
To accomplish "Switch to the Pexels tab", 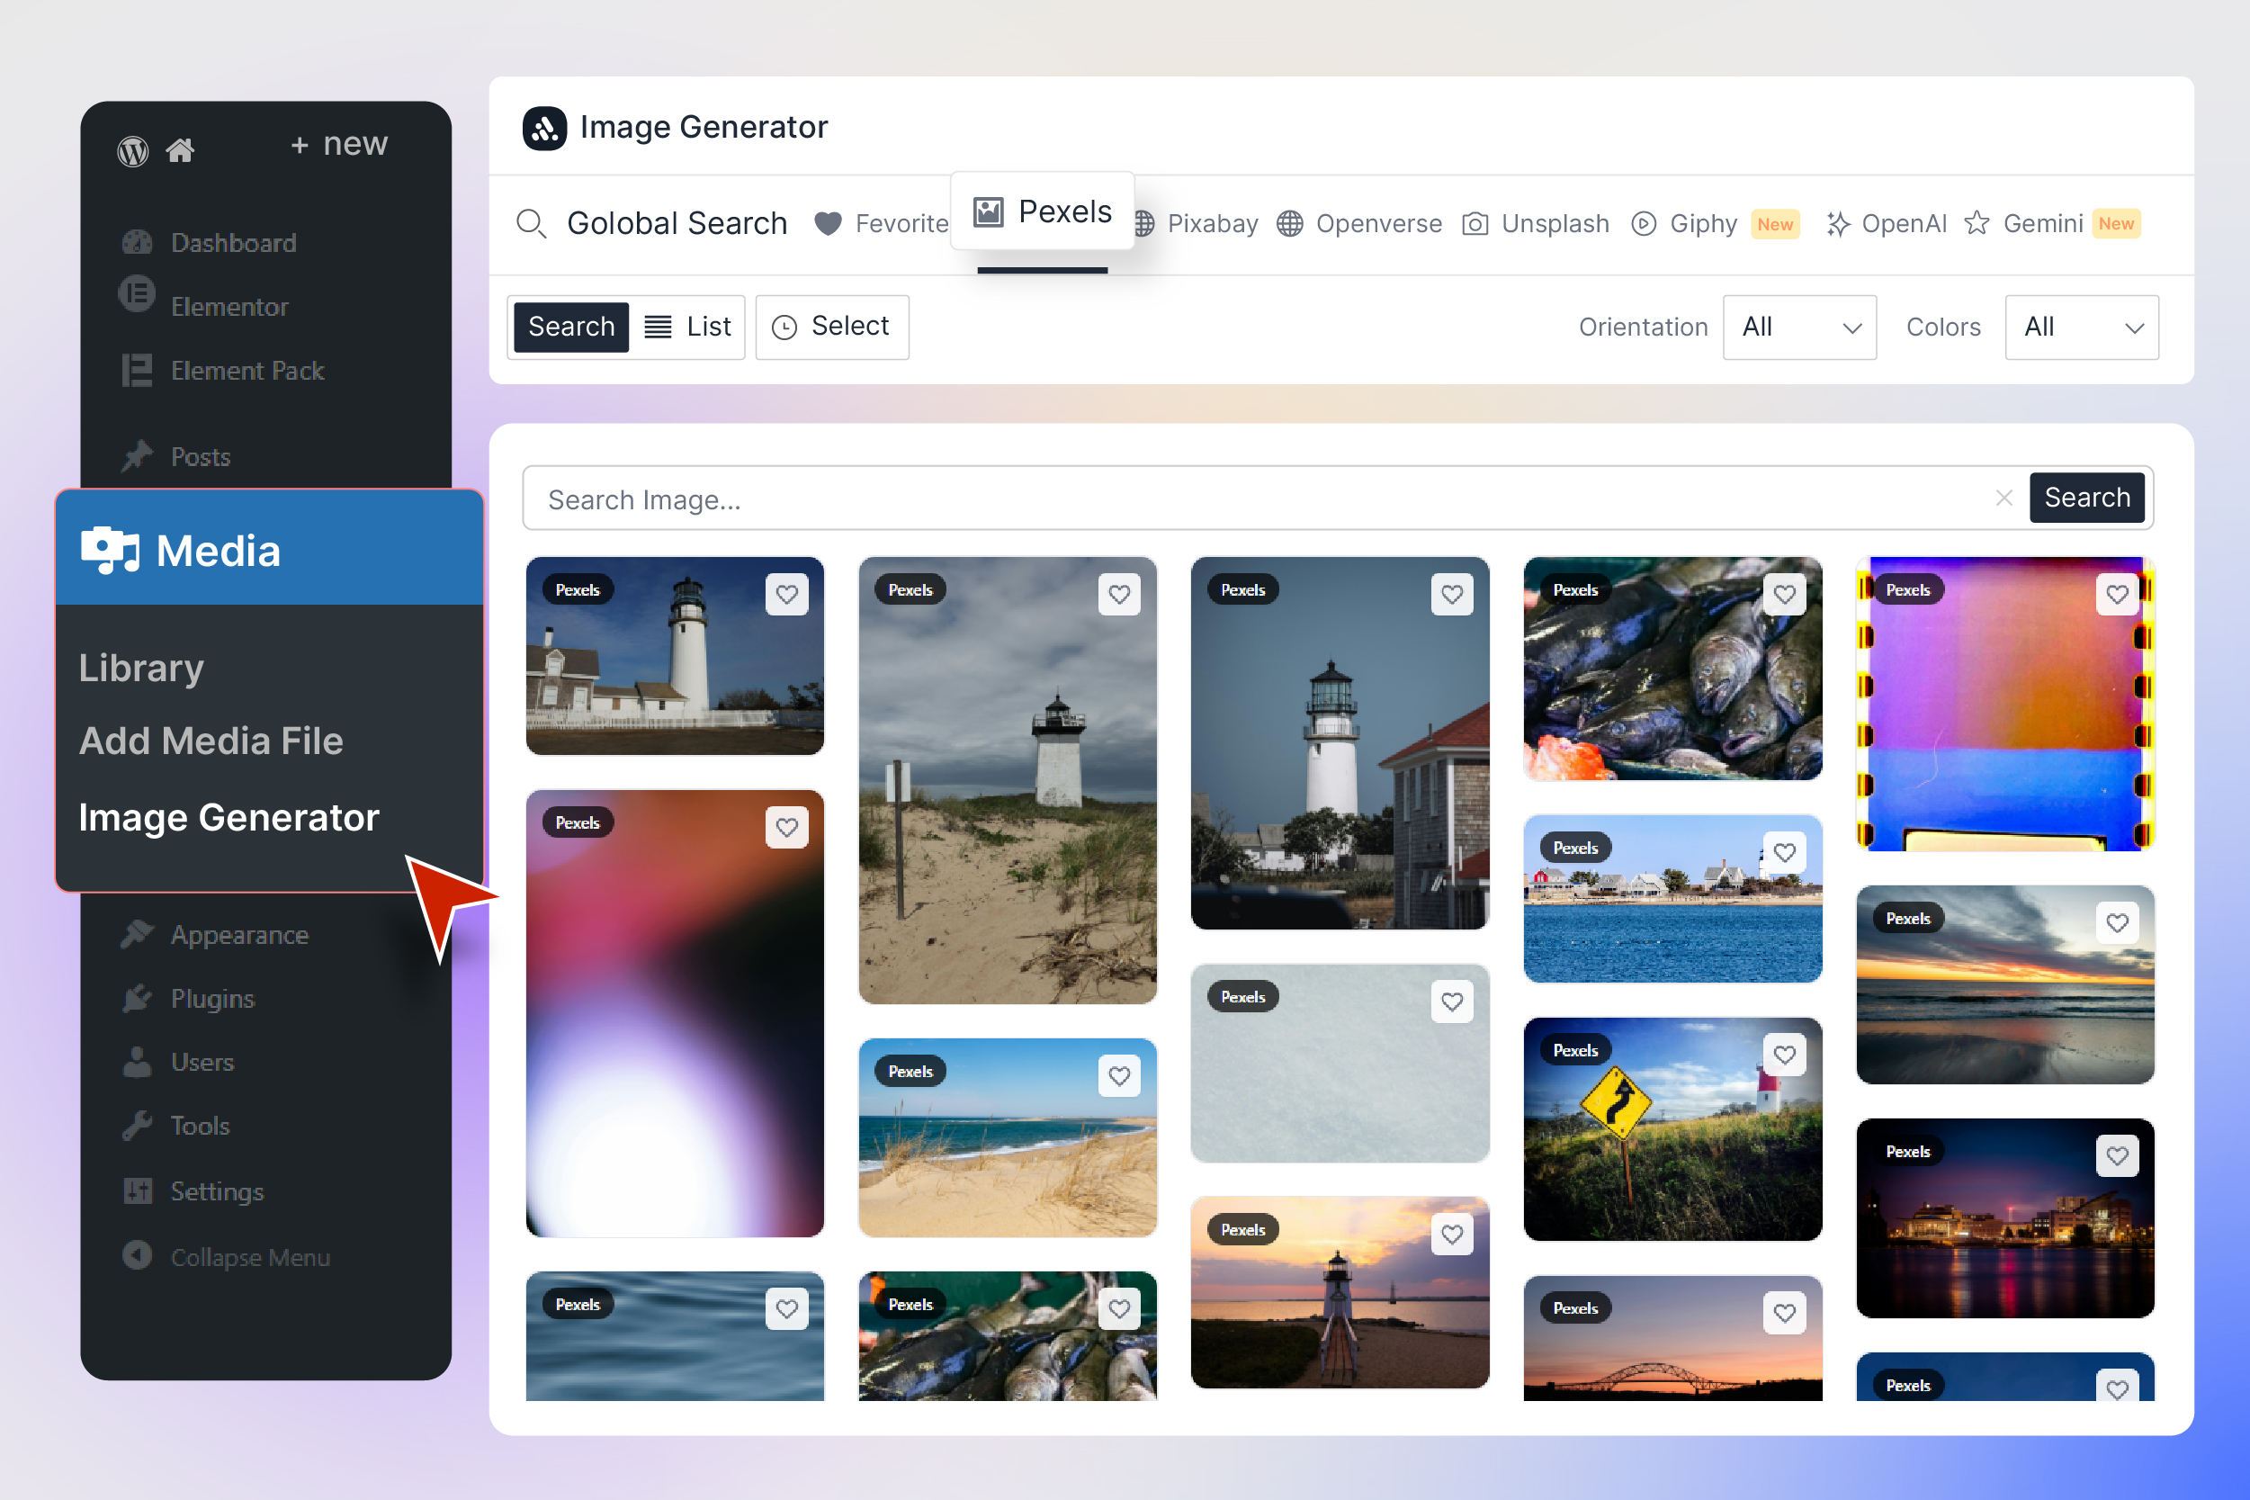I will pyautogui.click(x=1043, y=211).
